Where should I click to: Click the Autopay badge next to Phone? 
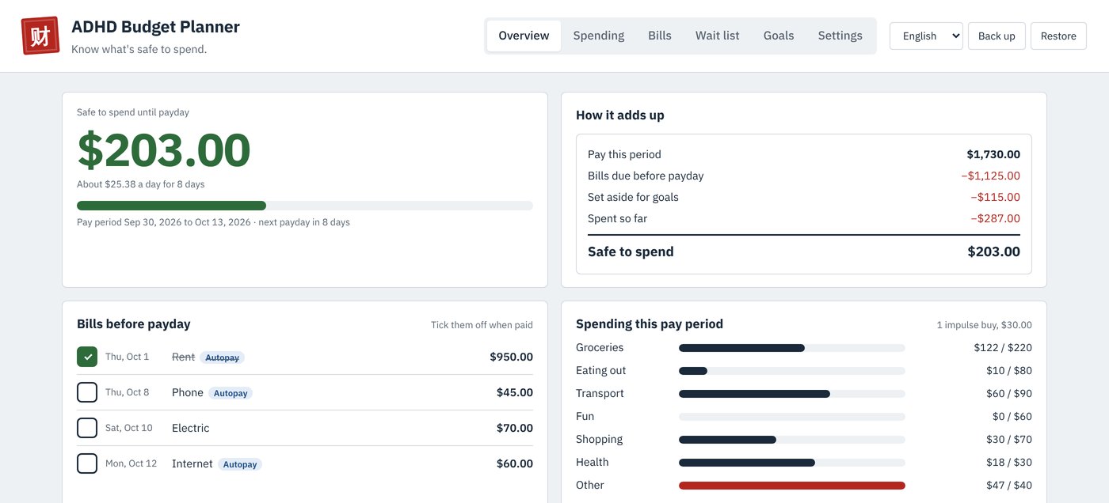click(x=231, y=393)
